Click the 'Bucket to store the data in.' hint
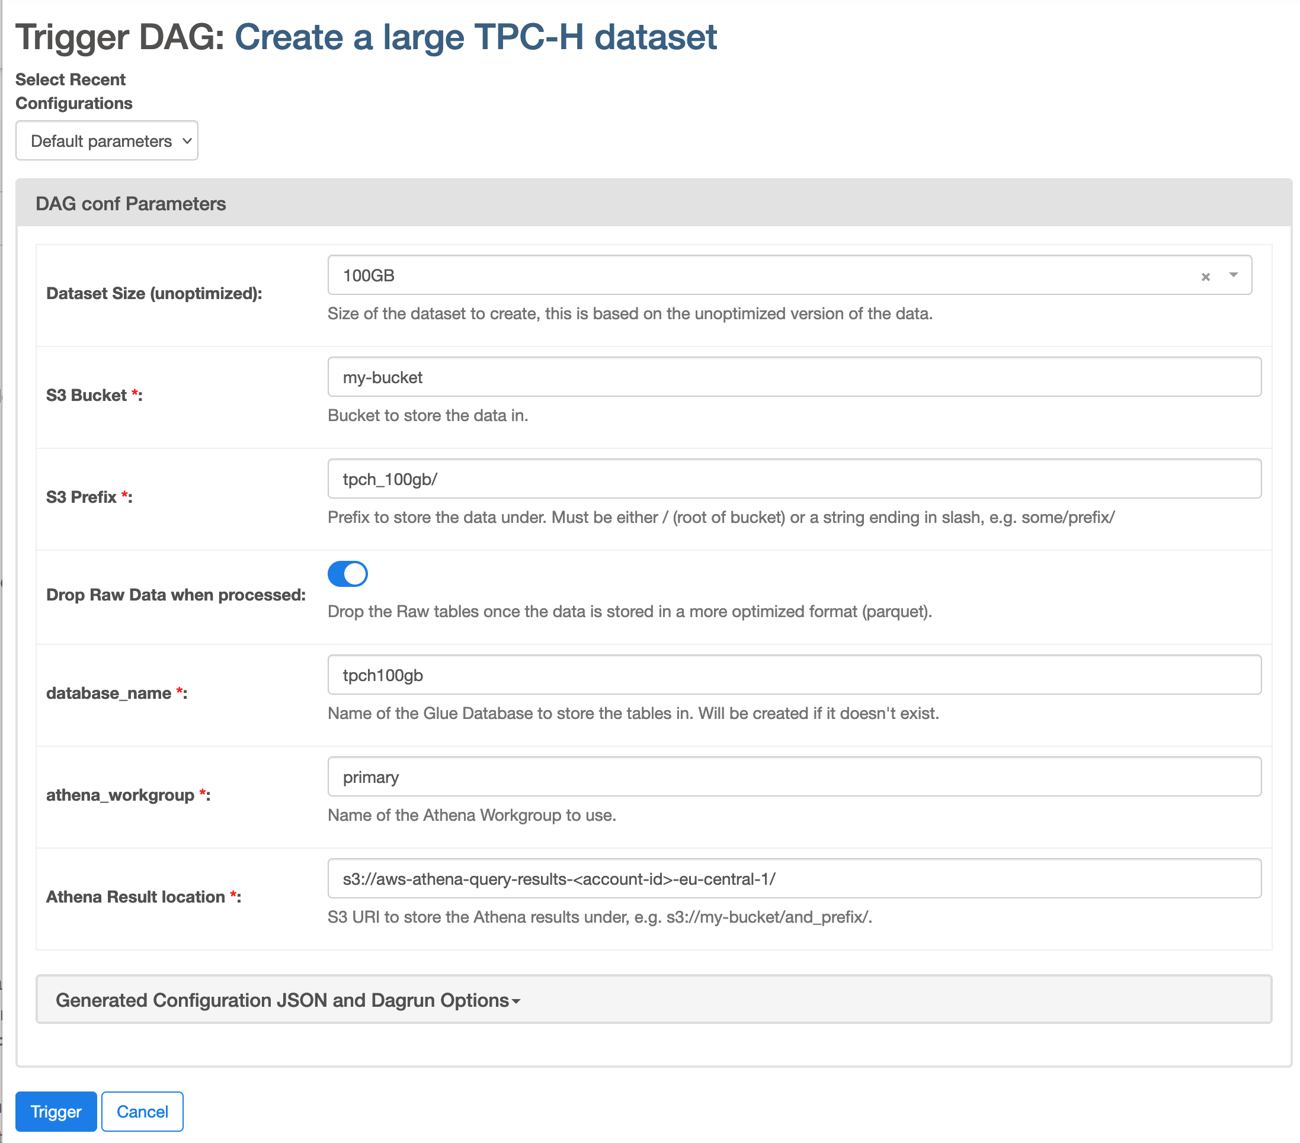This screenshot has height=1143, width=1300. (x=427, y=416)
